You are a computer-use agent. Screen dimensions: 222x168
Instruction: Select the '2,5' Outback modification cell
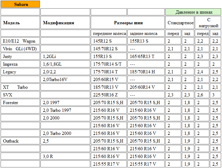65,141
